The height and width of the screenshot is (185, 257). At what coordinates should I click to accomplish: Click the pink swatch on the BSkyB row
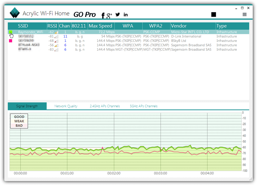pos(10,41)
